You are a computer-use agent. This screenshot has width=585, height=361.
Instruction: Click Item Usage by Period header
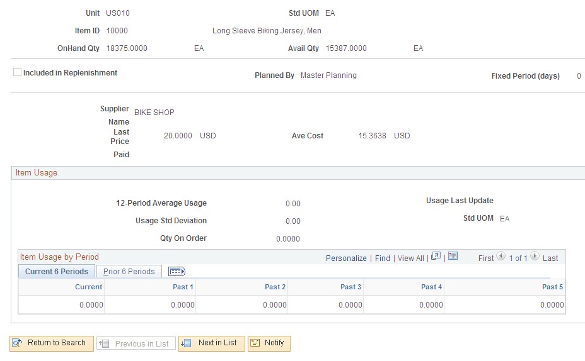[59, 257]
